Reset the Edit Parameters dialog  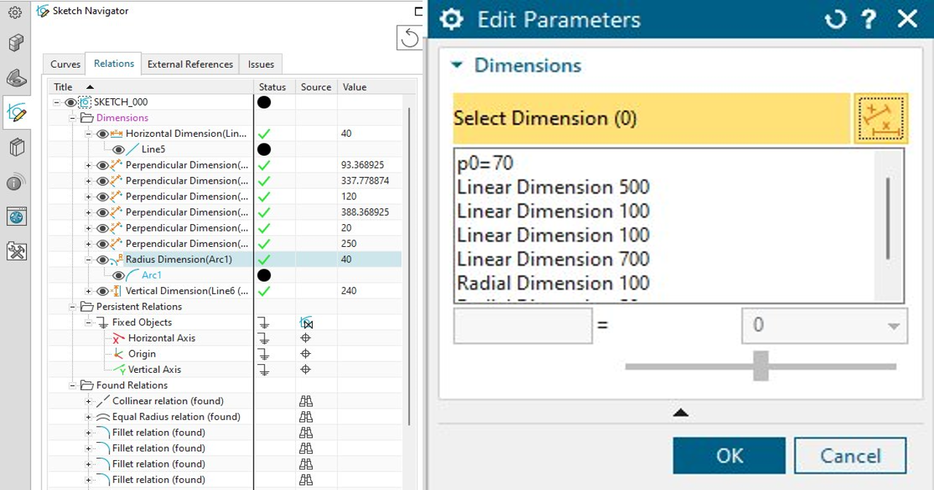(x=835, y=19)
